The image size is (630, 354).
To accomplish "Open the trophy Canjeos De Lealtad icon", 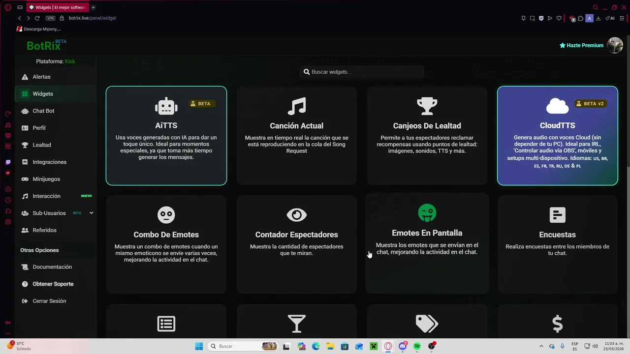I will click(427, 106).
